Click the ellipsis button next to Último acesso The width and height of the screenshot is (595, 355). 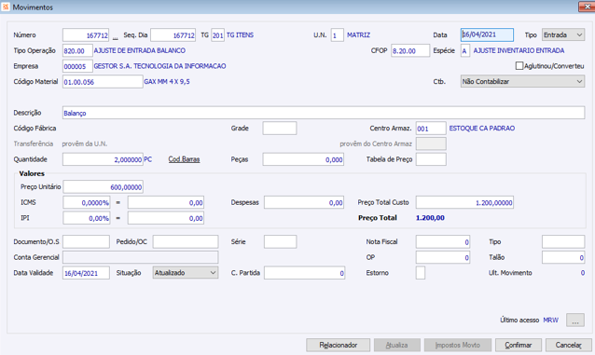(575, 321)
